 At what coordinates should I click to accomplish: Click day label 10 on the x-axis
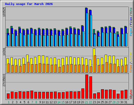tap(43, 102)
